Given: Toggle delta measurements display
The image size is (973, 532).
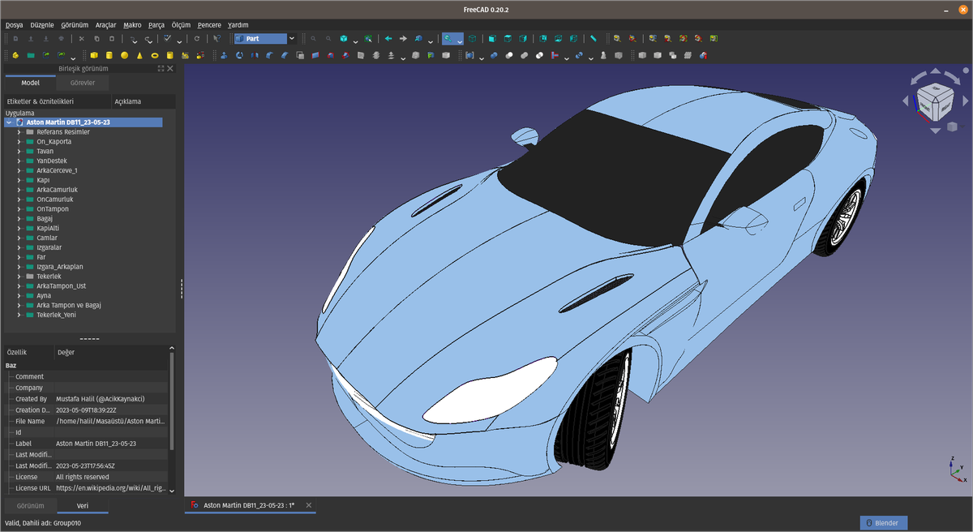Looking at the screenshot, I should [714, 38].
